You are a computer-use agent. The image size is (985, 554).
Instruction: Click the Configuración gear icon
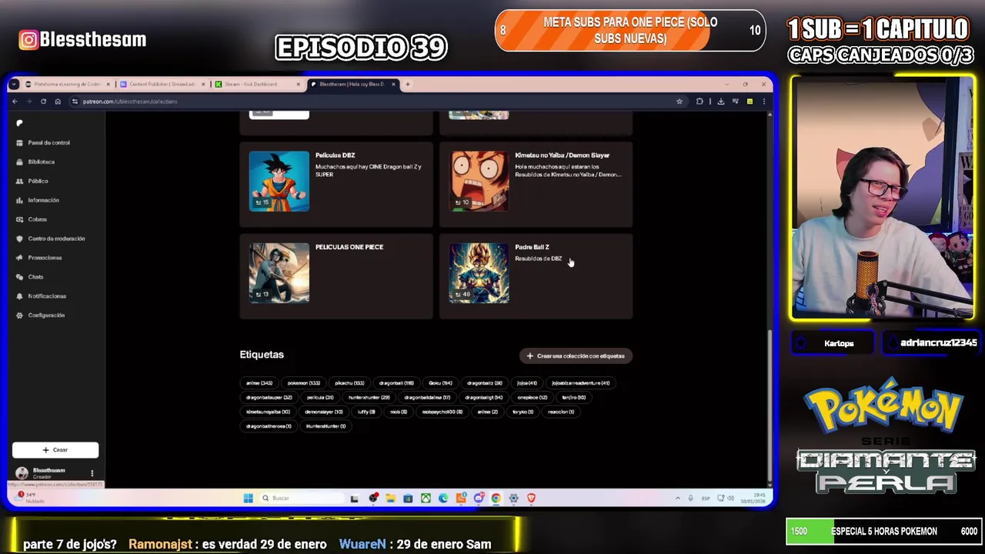(x=20, y=315)
